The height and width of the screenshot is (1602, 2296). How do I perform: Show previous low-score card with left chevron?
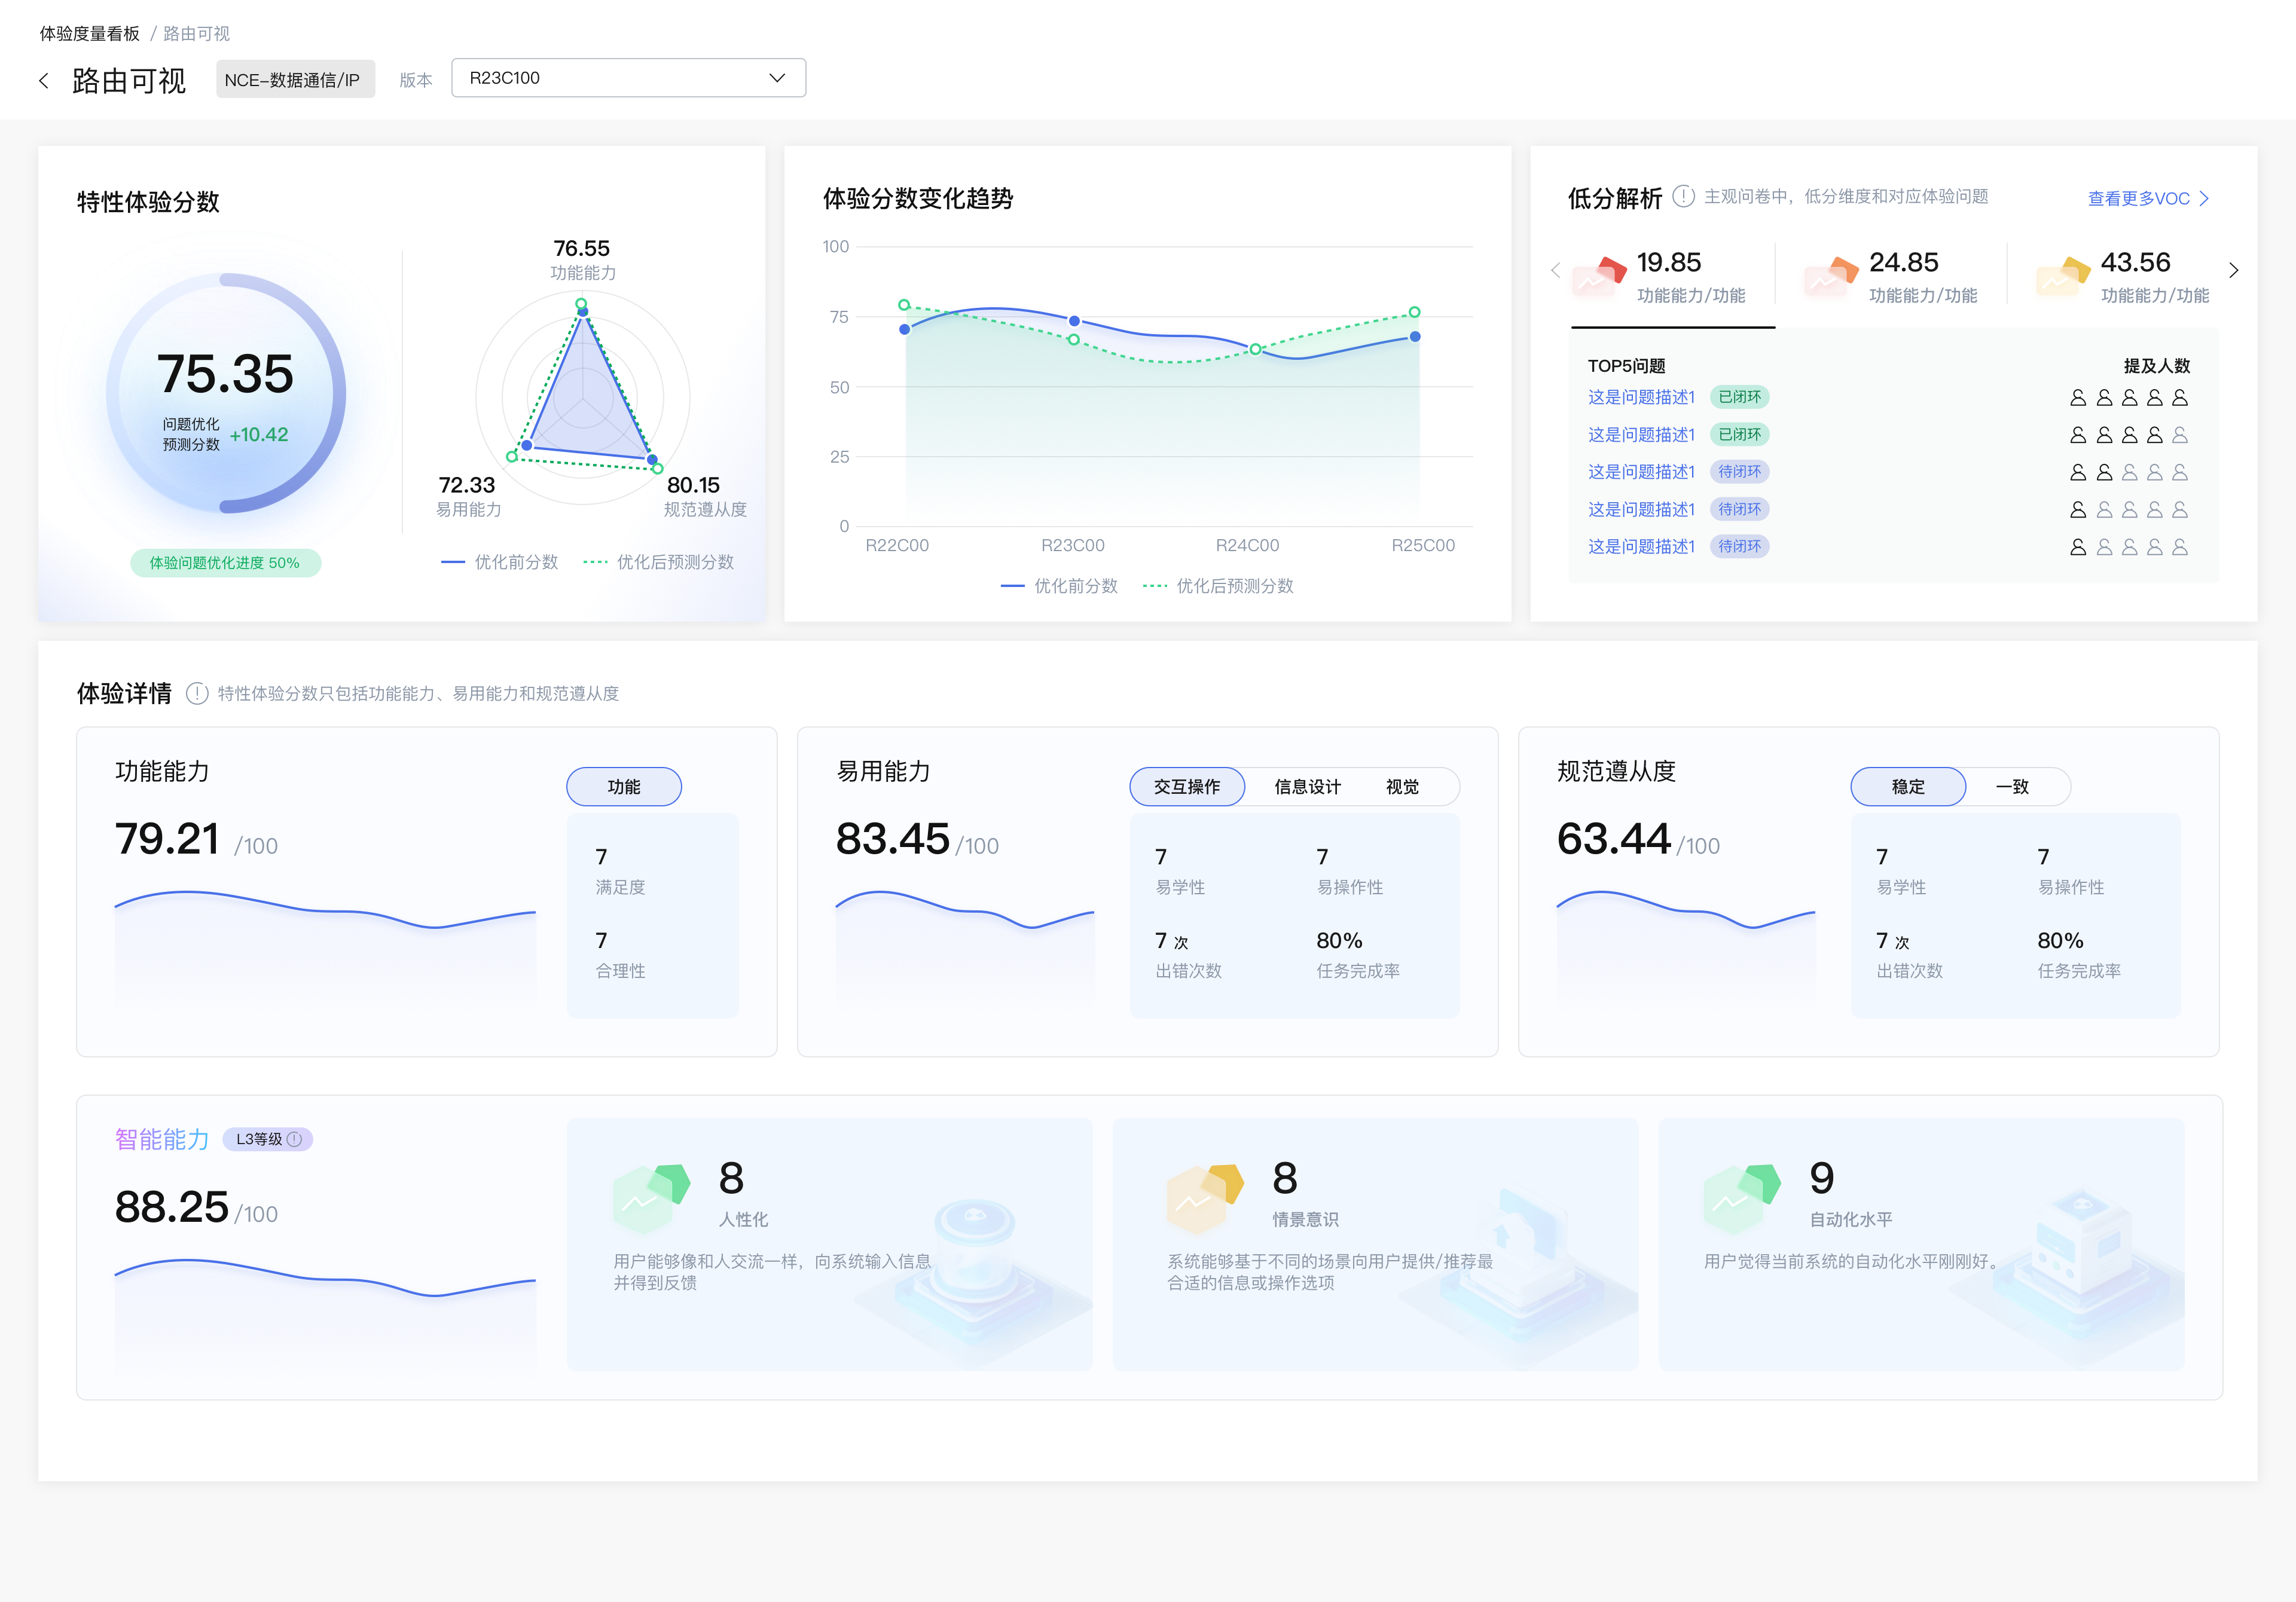[1555, 270]
